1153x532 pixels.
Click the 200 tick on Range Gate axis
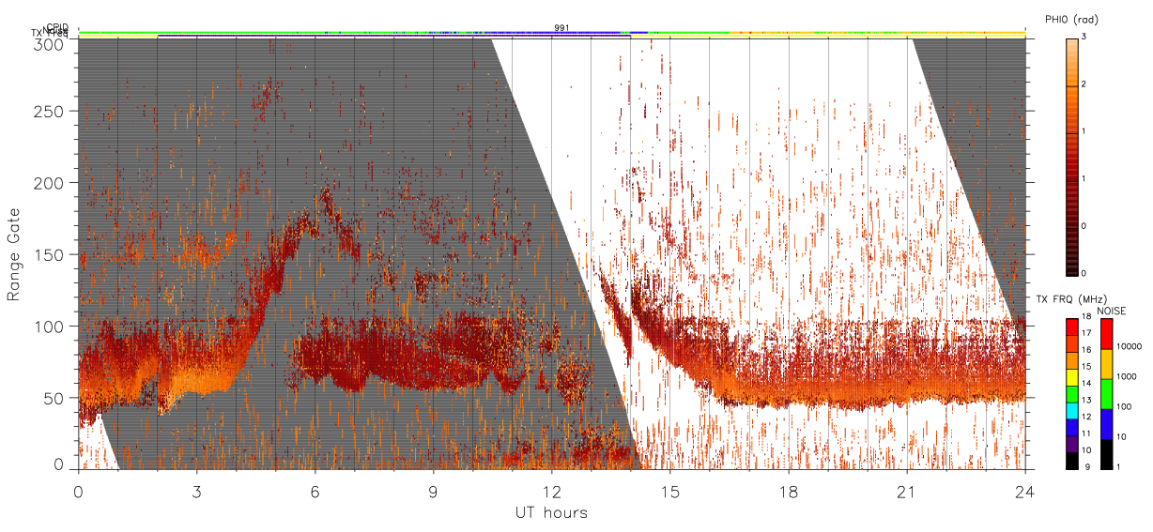pyautogui.click(x=50, y=183)
